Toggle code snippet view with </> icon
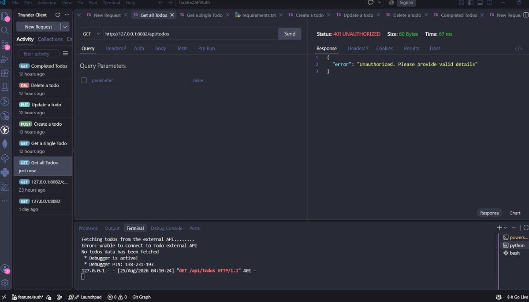This screenshot has width=529, height=302. pos(518,48)
